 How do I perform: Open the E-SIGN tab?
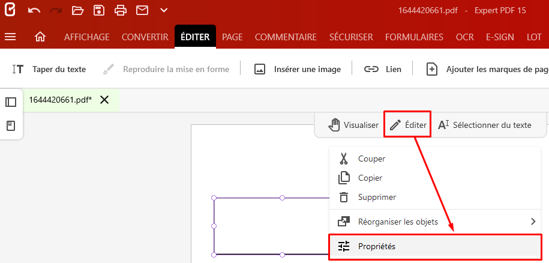[x=500, y=37]
